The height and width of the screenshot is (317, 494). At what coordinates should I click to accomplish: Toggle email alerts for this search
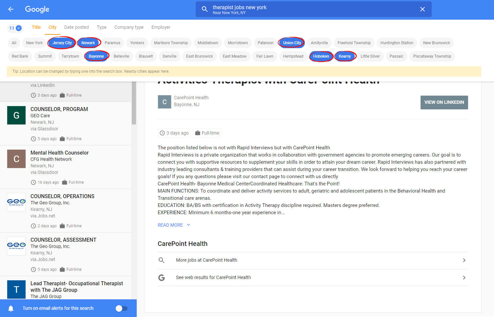pos(121,308)
